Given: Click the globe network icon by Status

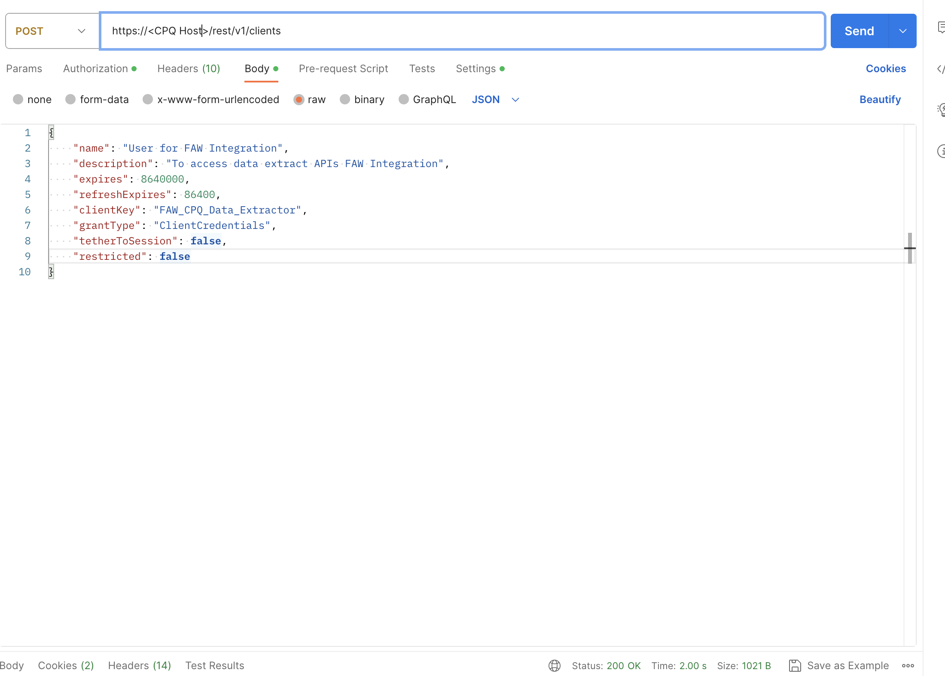Looking at the screenshot, I should point(554,666).
